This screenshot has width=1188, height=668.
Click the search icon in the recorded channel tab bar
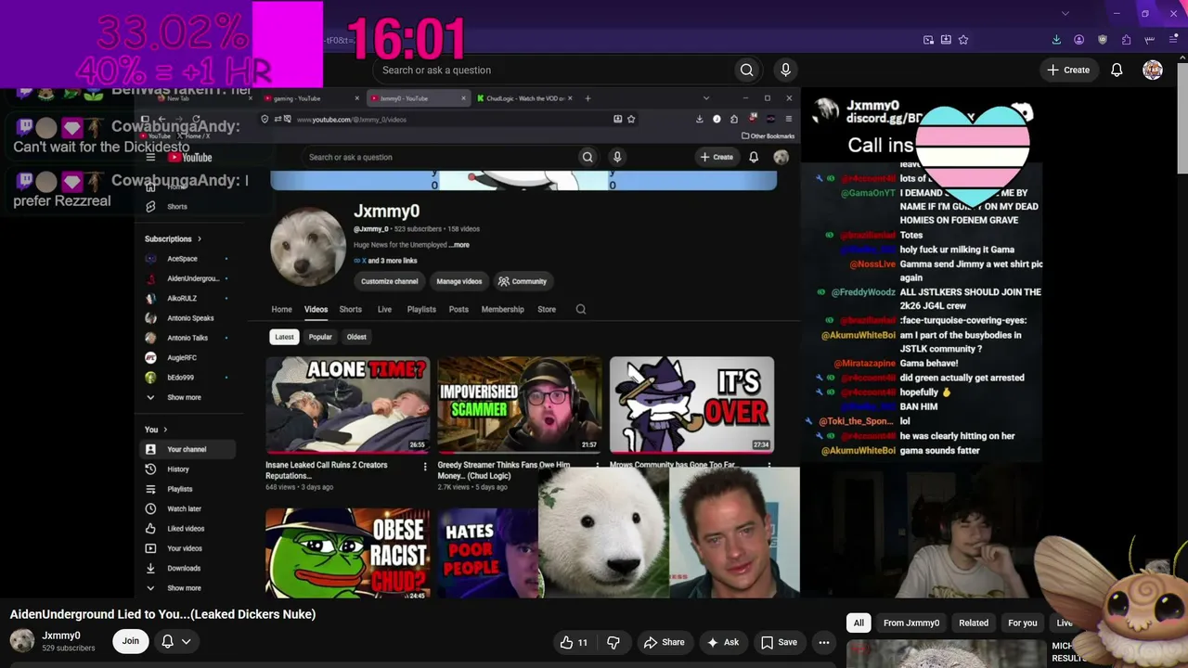(x=581, y=310)
